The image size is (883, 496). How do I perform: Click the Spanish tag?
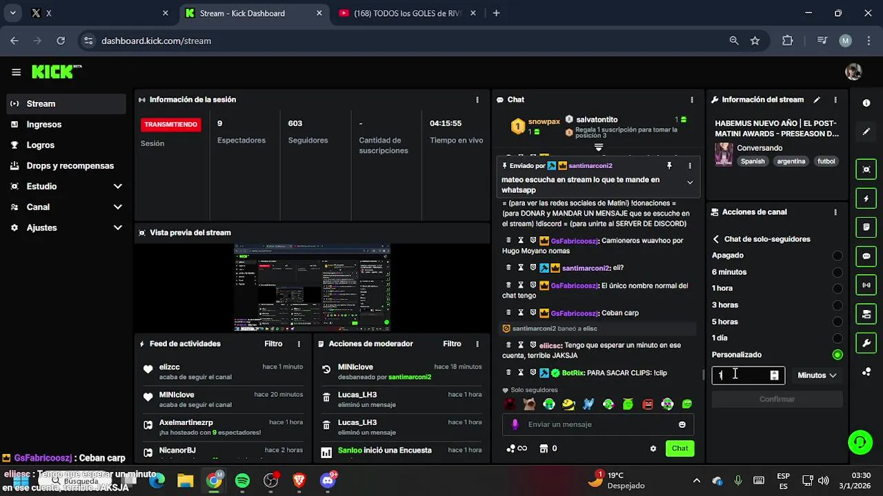753,161
